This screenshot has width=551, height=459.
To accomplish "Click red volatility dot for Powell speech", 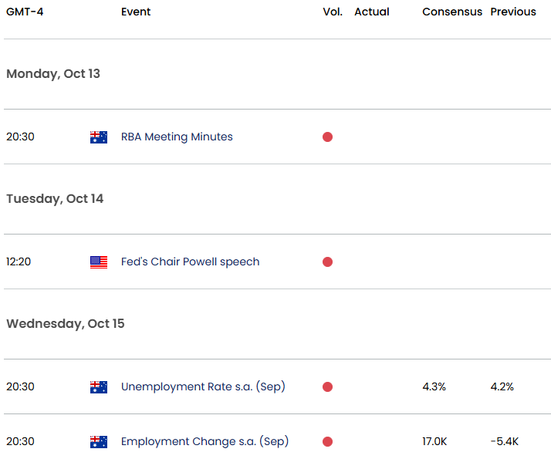I will [x=327, y=262].
